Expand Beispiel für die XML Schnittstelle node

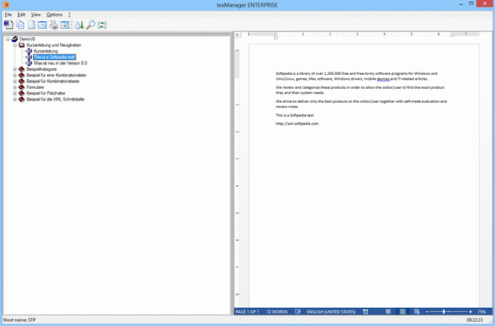[15, 100]
